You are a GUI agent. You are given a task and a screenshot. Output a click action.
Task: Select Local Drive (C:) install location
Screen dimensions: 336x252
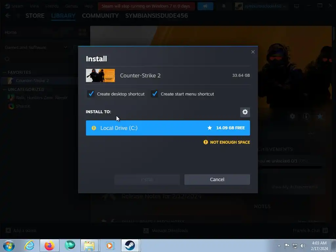pyautogui.click(x=168, y=128)
